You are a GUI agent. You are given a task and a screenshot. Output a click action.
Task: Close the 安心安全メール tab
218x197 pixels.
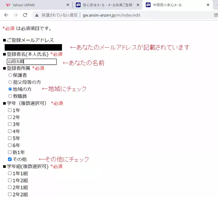coord(138,5)
